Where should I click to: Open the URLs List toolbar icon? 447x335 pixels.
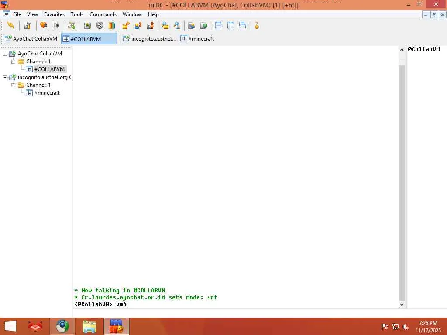pyautogui.click(x=204, y=25)
